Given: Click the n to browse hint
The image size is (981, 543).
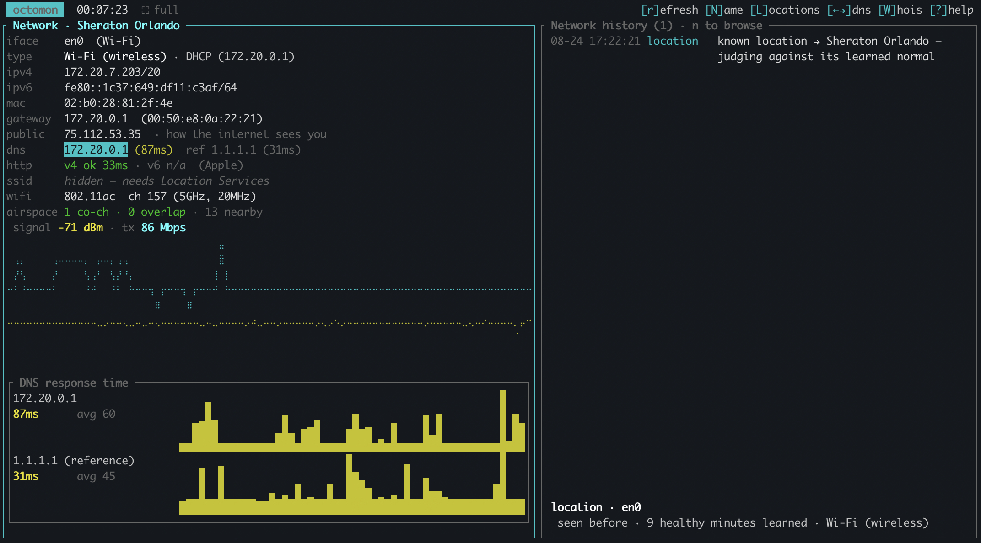Looking at the screenshot, I should pos(727,25).
